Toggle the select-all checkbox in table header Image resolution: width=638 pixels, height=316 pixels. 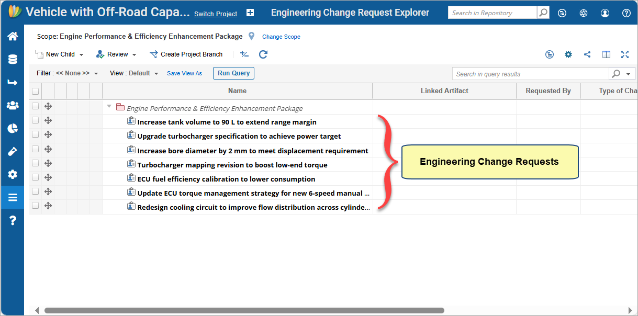36,91
